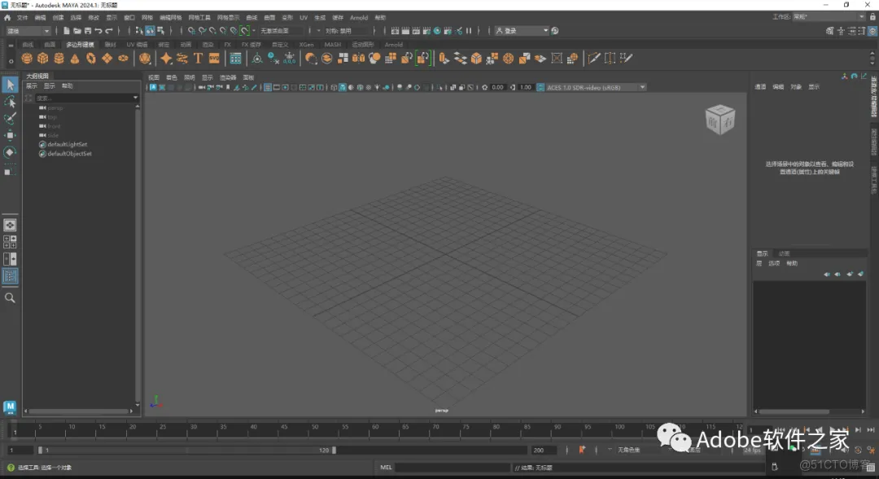Click the view cube in viewport
Image resolution: width=879 pixels, height=479 pixels.
pos(719,120)
